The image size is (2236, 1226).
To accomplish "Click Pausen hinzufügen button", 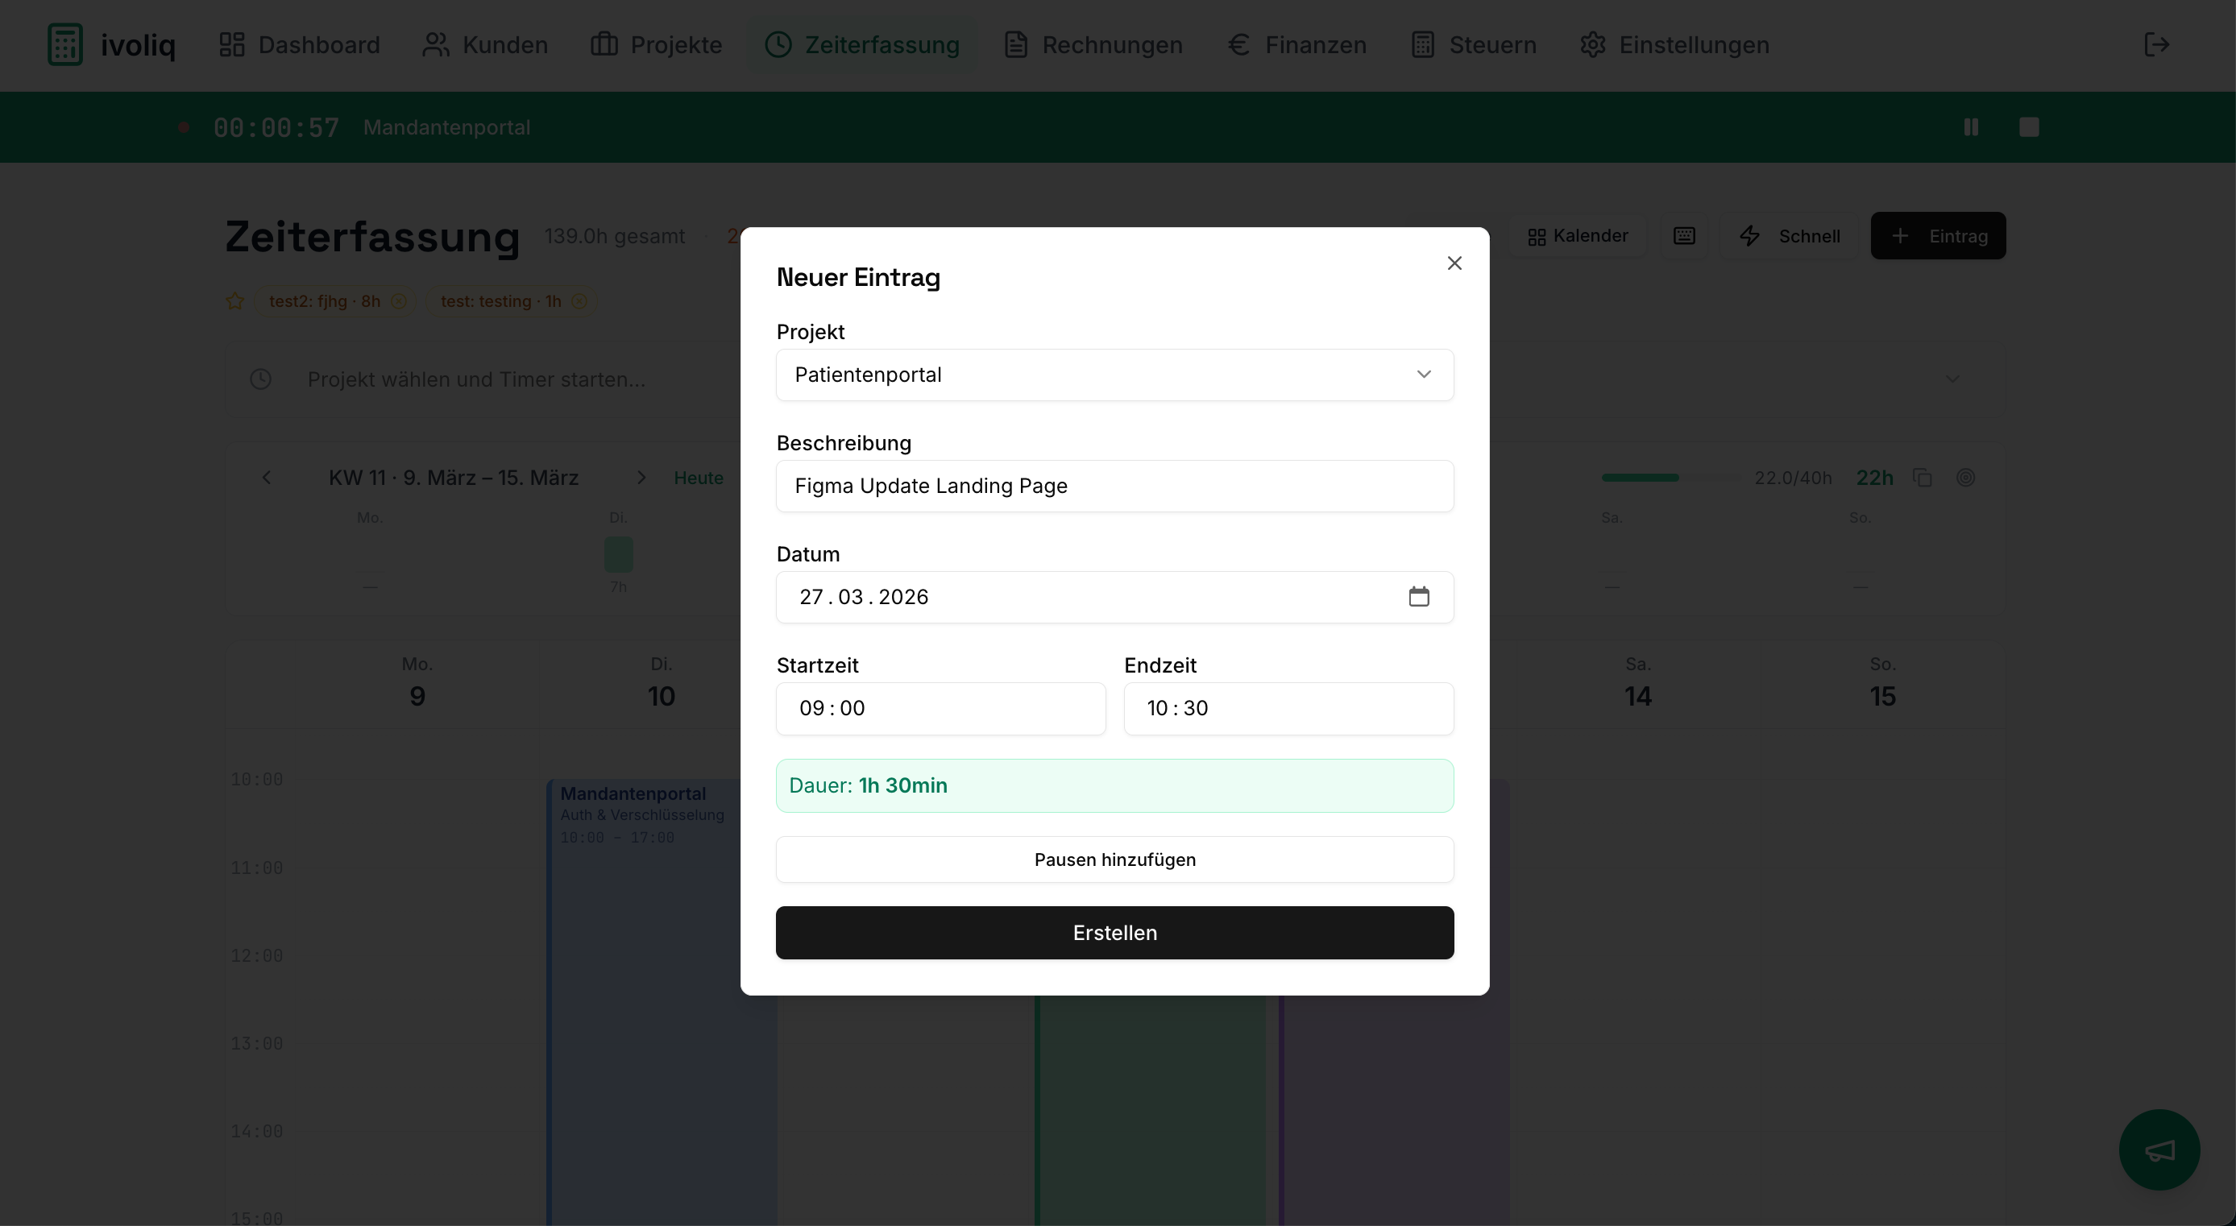I will 1114,859.
